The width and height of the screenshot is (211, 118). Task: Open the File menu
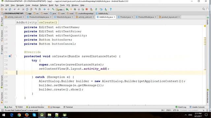pos(2,5)
